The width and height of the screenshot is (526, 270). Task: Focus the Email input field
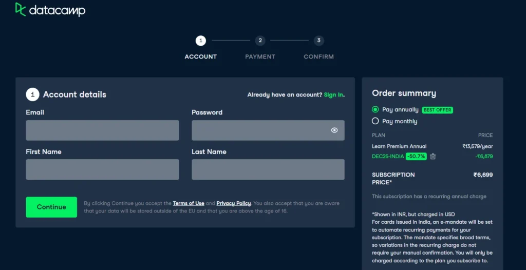(102, 130)
